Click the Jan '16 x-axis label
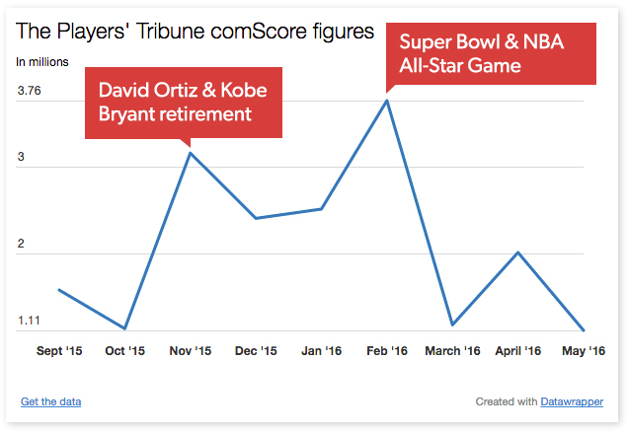The width and height of the screenshot is (628, 432). (x=321, y=350)
